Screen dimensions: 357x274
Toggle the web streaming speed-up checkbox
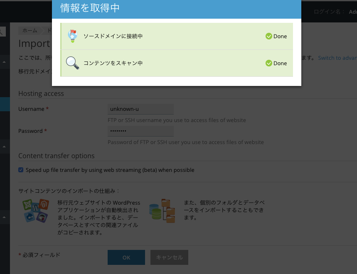coord(21,170)
